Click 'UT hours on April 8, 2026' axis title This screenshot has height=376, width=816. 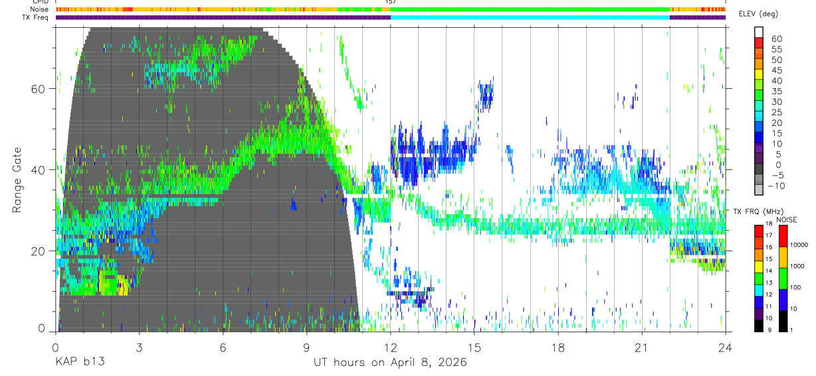[x=390, y=363]
